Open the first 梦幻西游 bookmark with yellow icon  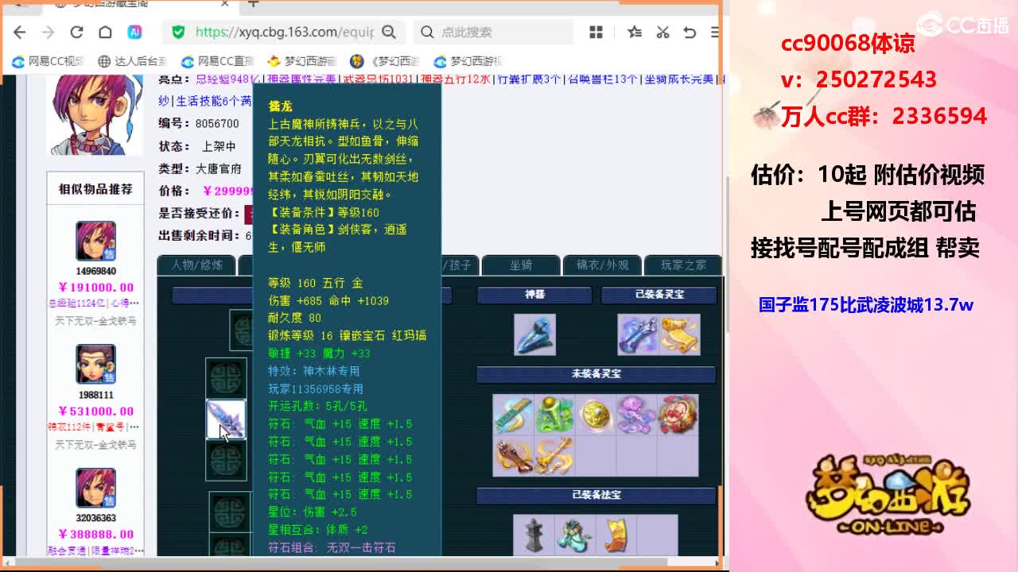pos(302,61)
